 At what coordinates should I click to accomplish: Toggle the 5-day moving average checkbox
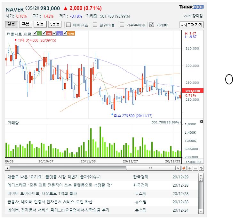click(35, 33)
